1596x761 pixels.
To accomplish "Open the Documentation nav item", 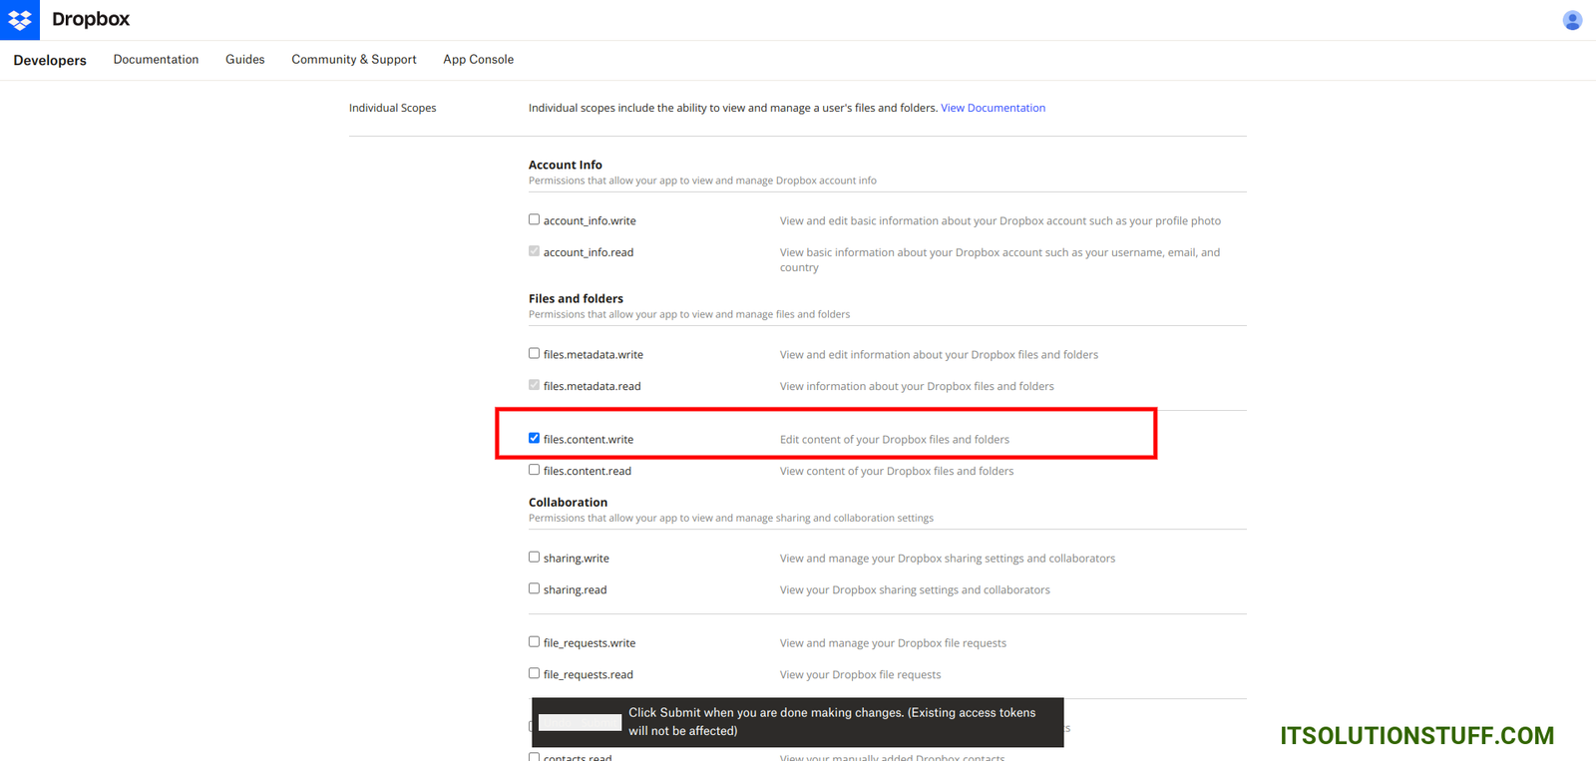I will click(156, 60).
